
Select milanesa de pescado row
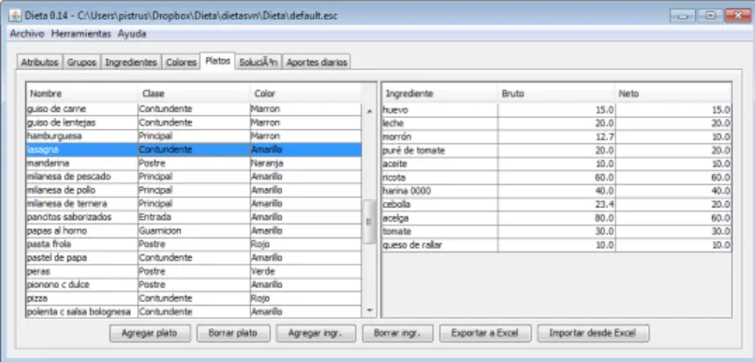[194, 177]
